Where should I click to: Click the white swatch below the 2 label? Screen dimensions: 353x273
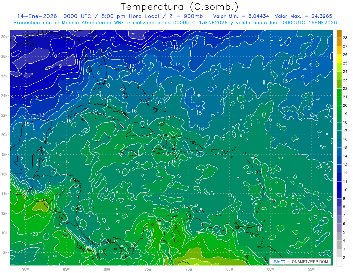(x=339, y=262)
